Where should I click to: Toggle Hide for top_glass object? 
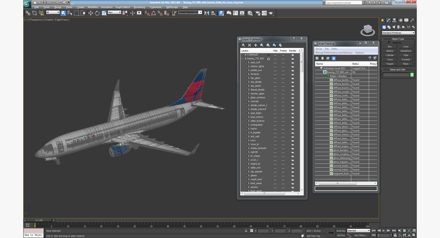coord(275,78)
